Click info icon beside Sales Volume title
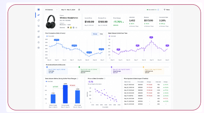 (x=77, y=79)
